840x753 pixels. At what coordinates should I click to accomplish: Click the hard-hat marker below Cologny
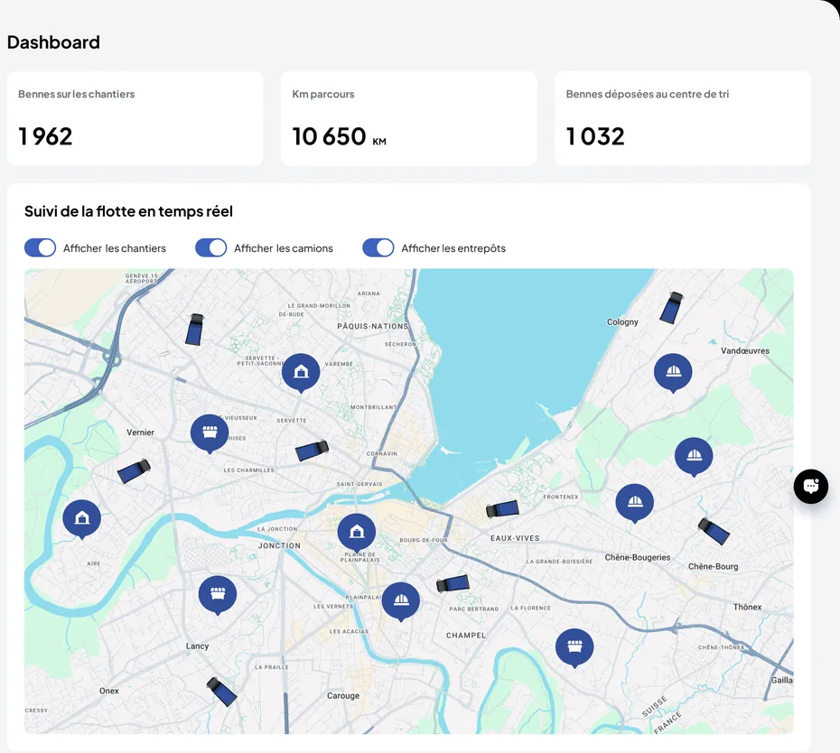(x=674, y=373)
